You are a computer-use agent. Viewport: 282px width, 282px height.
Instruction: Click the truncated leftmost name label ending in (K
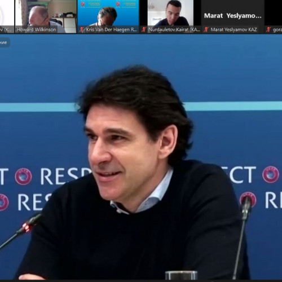[x=6, y=29]
